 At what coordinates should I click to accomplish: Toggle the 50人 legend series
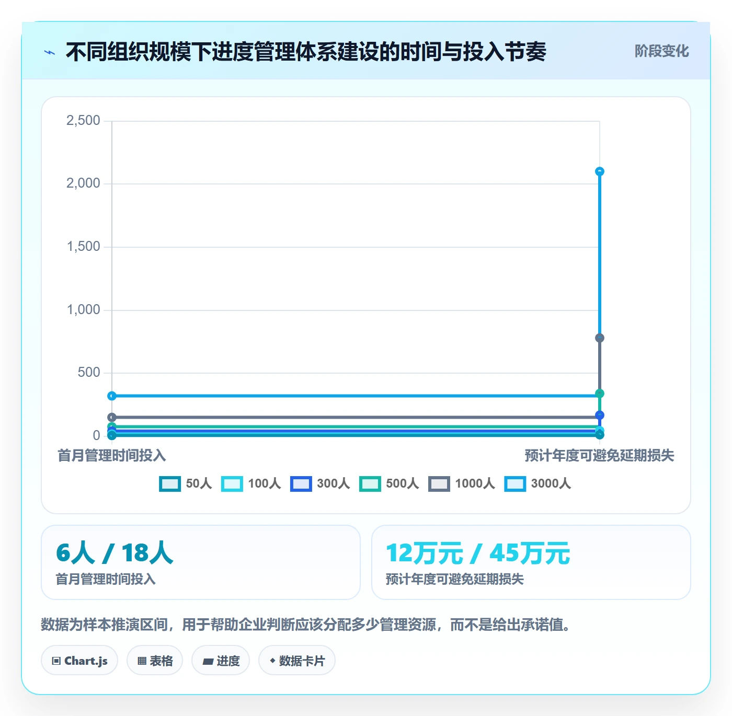186,483
